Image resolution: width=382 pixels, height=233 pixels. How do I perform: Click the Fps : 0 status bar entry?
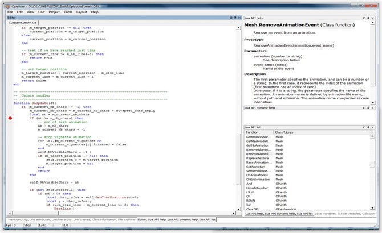pyautogui.click(x=11, y=226)
